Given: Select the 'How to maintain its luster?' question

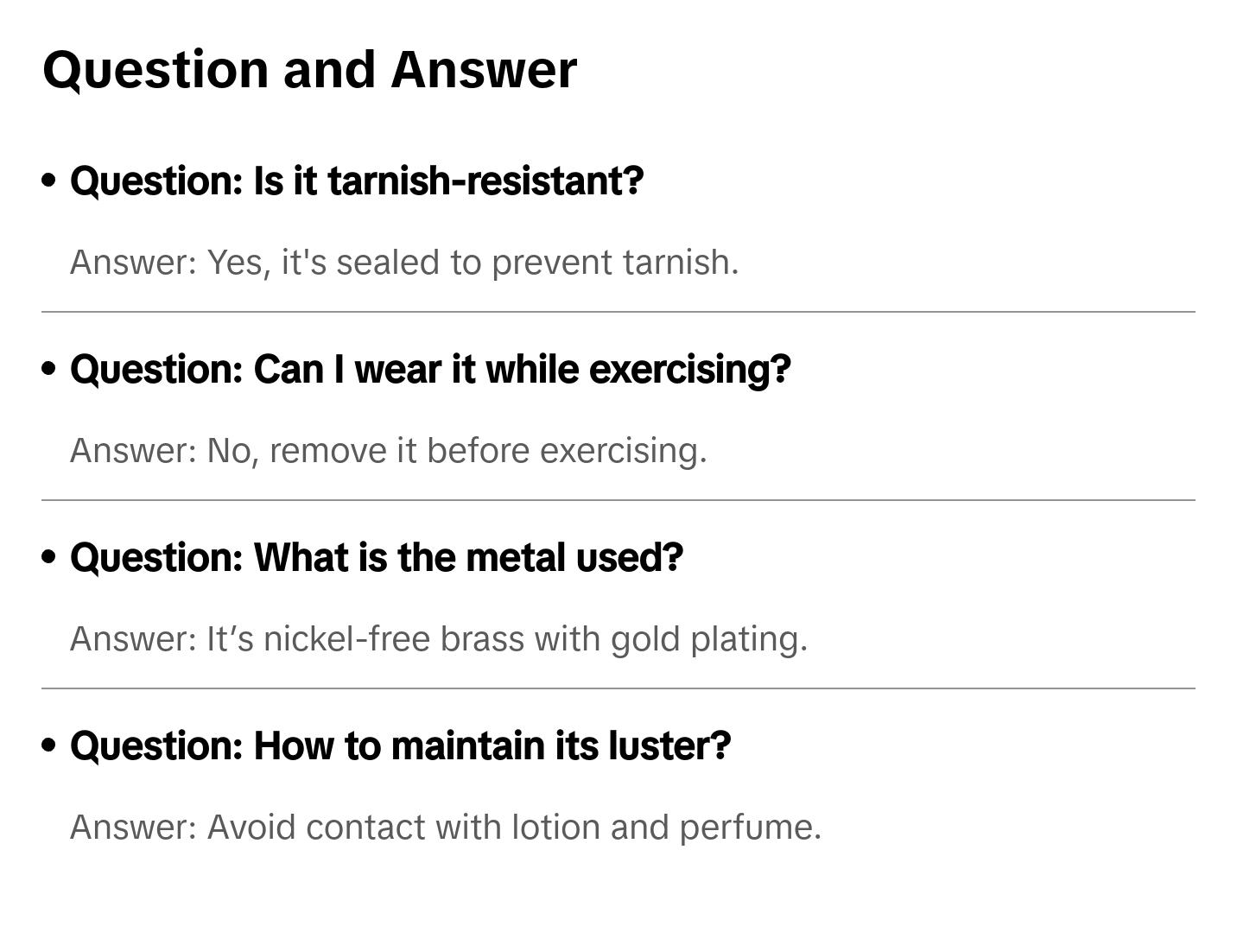Looking at the screenshot, I should click(401, 746).
